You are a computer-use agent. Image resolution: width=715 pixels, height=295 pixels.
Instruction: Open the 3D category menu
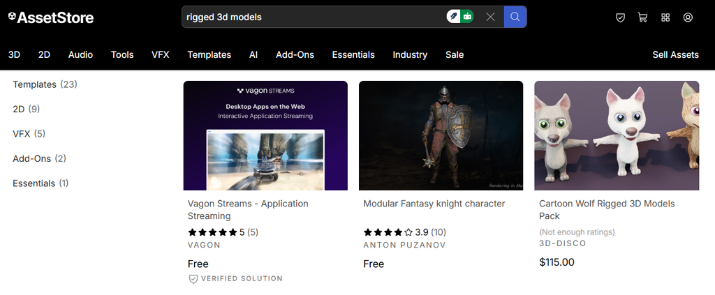pos(14,54)
